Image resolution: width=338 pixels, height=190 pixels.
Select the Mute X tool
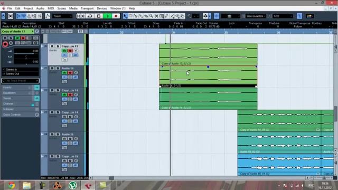[x=156, y=16]
